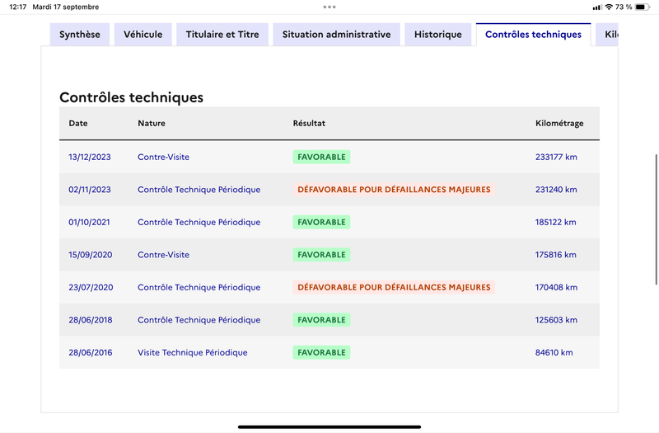Click Contrôle Technique Périodique for 23/07/2020

[199, 287]
